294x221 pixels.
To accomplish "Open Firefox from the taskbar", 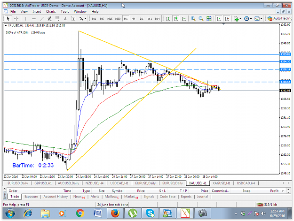I will click(x=115, y=213).
